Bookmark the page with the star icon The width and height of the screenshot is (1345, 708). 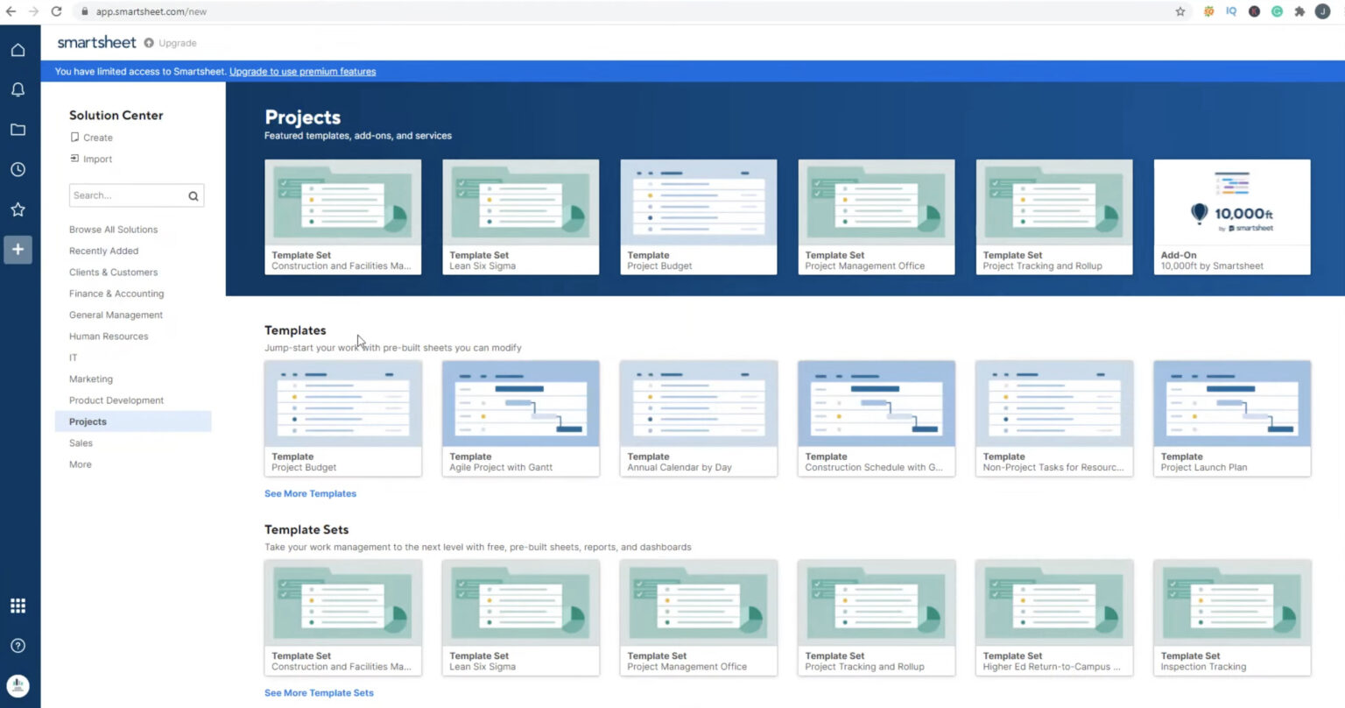point(1180,11)
